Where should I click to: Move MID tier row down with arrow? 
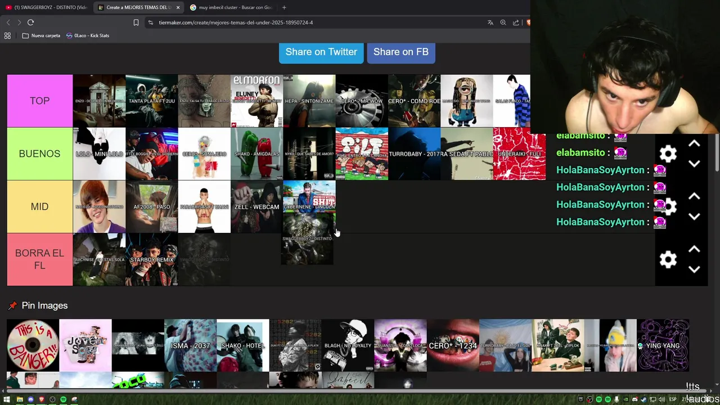tap(694, 217)
